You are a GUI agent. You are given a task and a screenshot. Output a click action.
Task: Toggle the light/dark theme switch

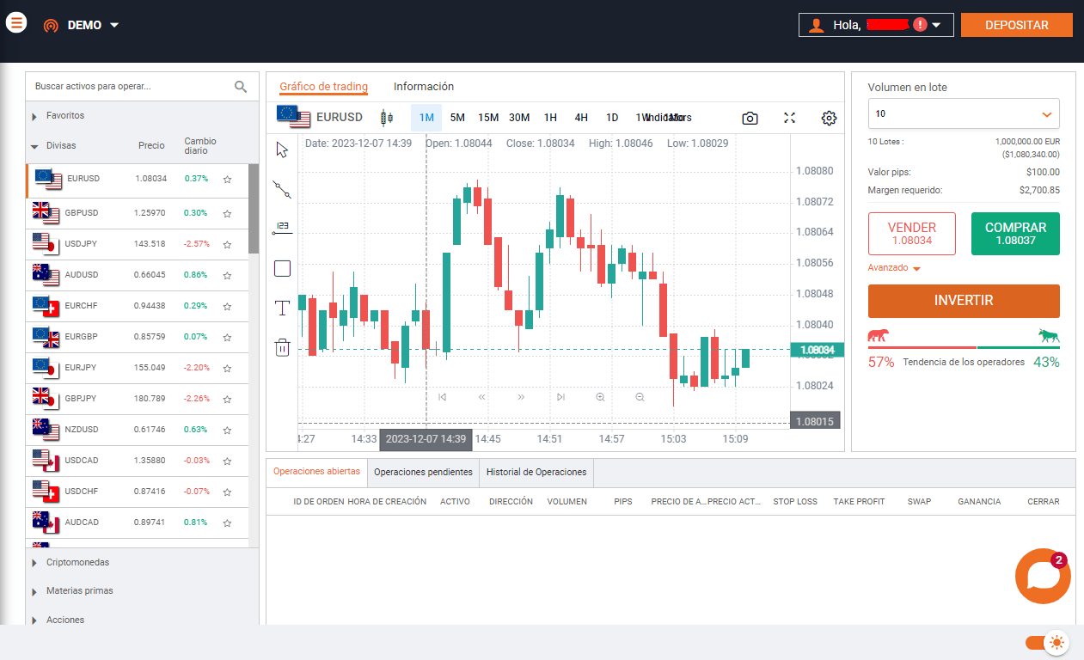coord(1047,642)
